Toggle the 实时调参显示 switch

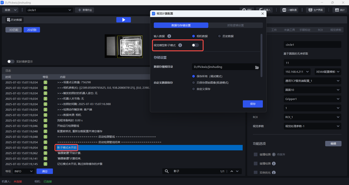(x=11, y=61)
